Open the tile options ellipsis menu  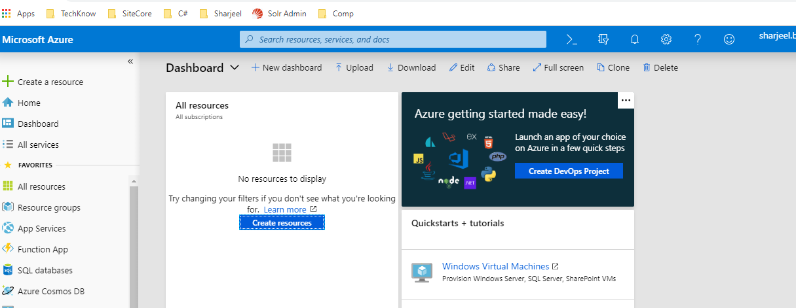(626, 100)
